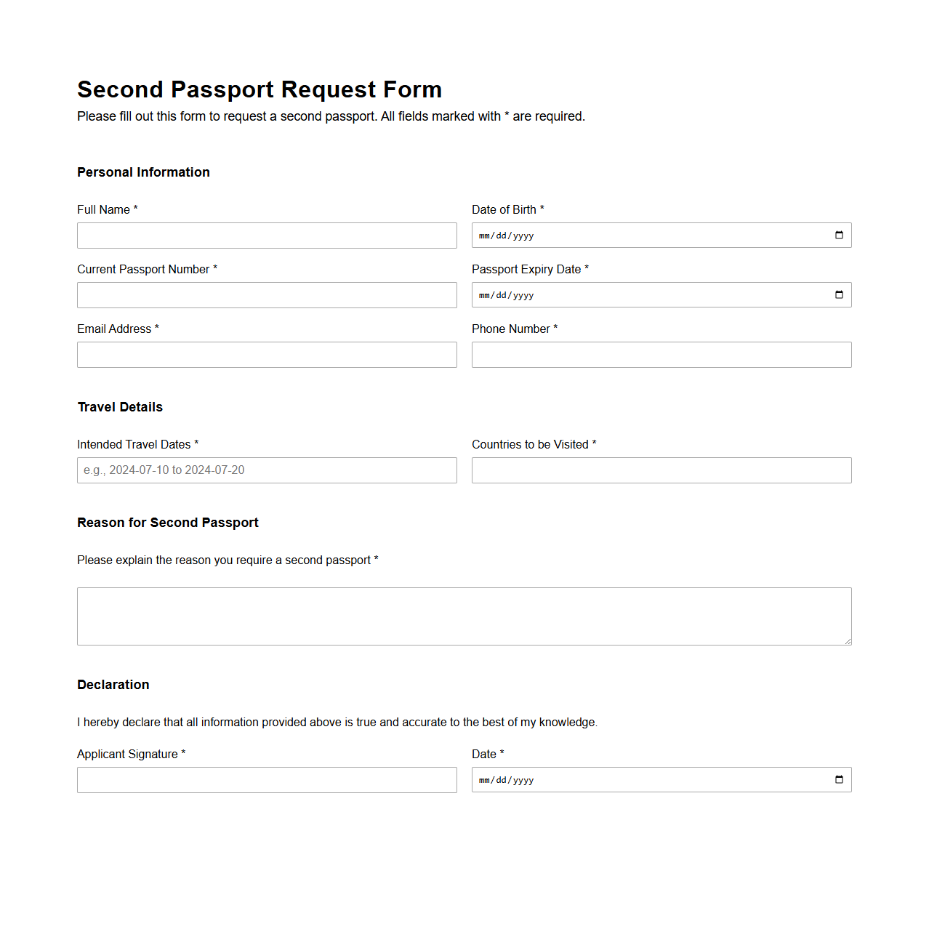Open the Passport Expiry Date calendar picker
Image resolution: width=929 pixels, height=945 pixels.
[x=837, y=294]
